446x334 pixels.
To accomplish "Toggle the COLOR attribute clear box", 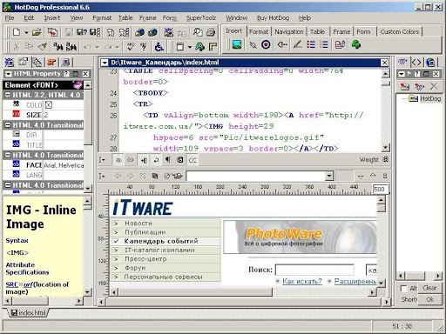I will coord(49,105).
